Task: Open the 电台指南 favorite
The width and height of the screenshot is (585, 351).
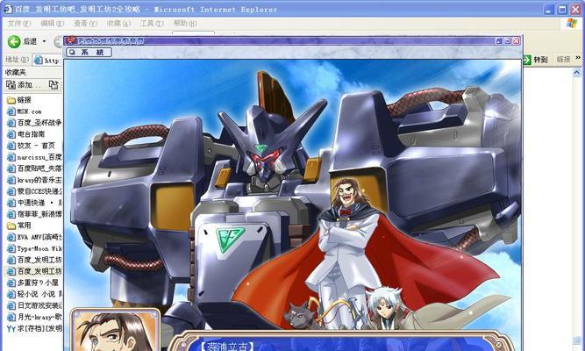Action: pos(25,133)
